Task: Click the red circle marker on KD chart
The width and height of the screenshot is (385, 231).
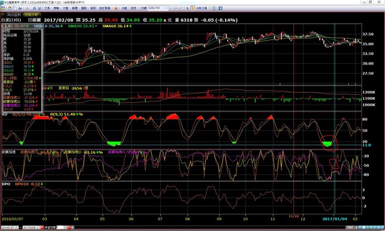Action: click(x=330, y=143)
